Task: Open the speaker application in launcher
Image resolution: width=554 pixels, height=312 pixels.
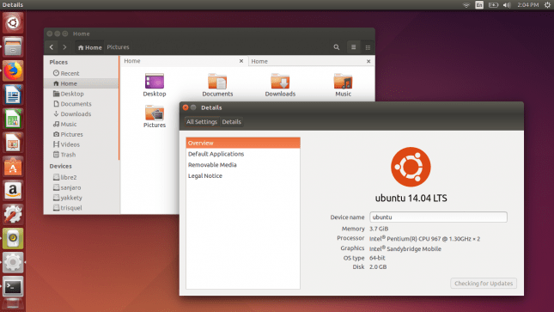Action: click(x=13, y=238)
